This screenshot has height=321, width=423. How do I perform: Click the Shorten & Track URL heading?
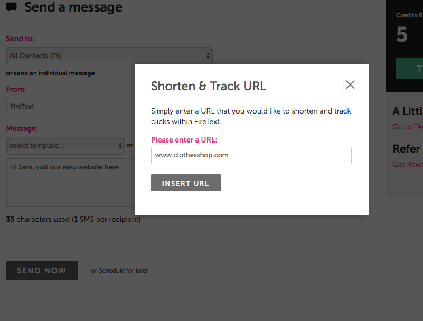tap(209, 86)
